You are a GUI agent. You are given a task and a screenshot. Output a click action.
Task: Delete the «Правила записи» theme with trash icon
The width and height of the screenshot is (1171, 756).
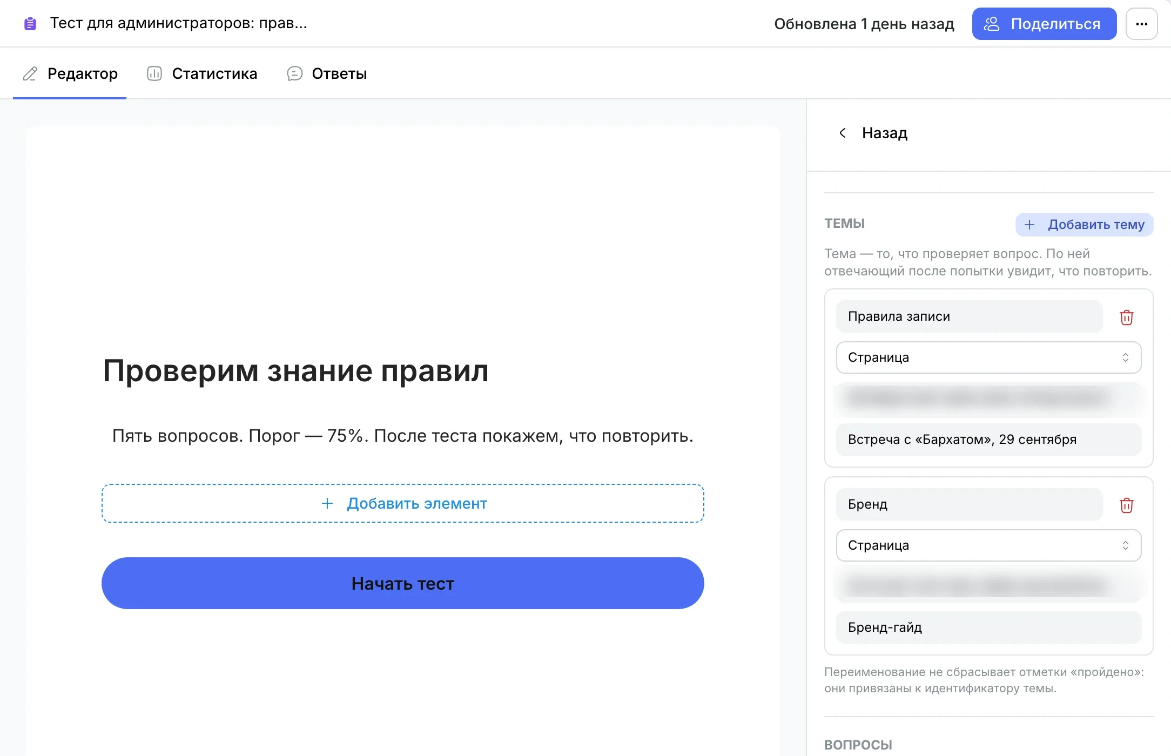[x=1126, y=317]
